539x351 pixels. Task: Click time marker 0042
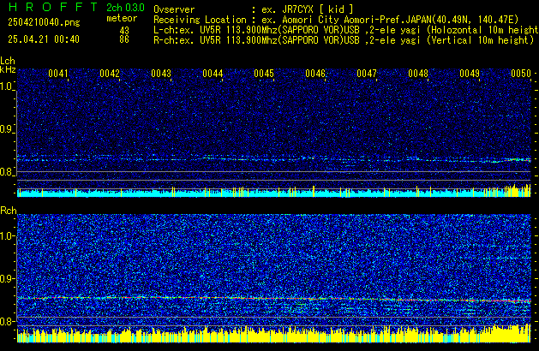coord(110,74)
